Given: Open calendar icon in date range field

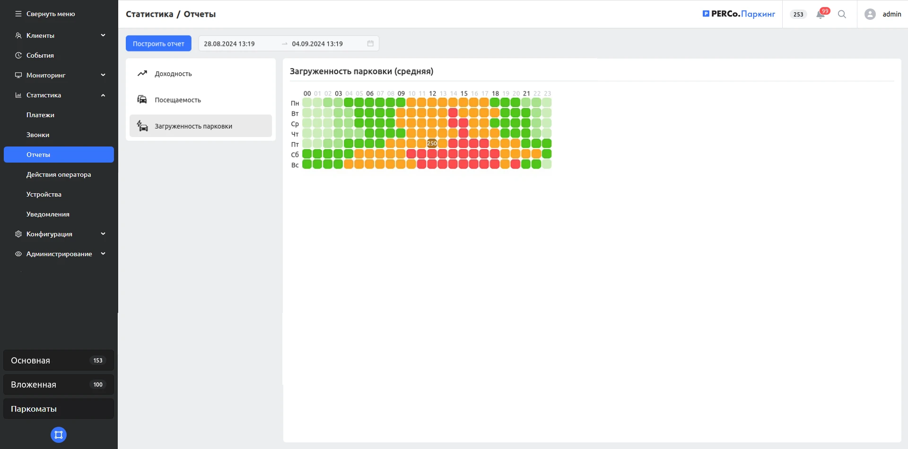Looking at the screenshot, I should tap(370, 43).
